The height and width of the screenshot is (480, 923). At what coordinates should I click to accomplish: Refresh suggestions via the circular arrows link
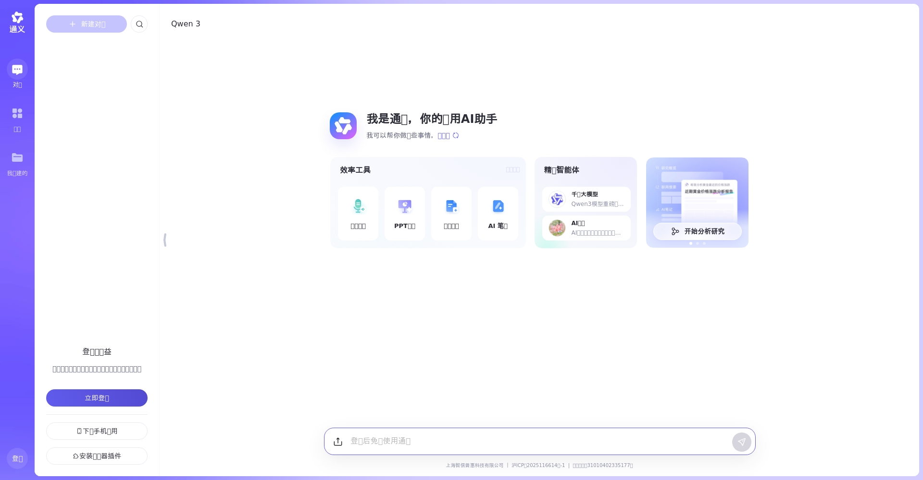pos(449,136)
